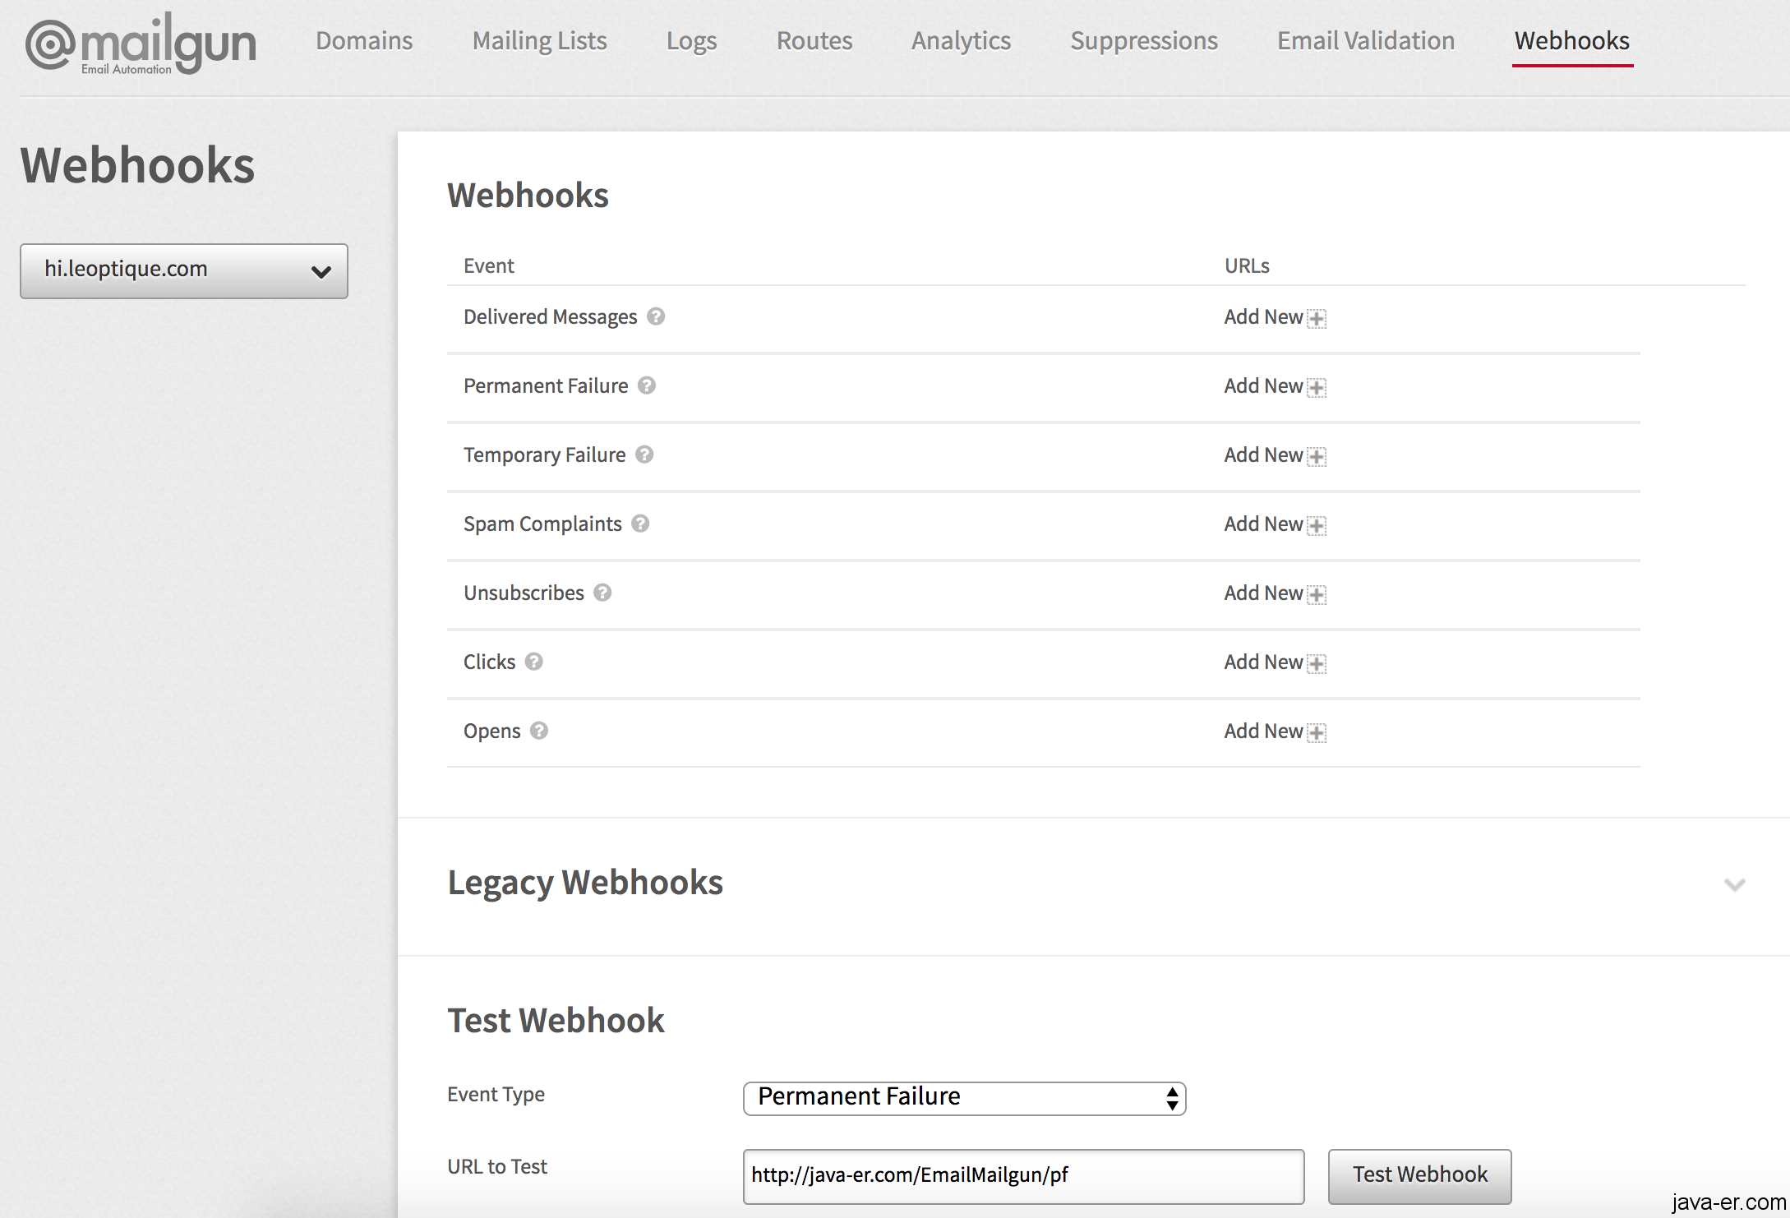The width and height of the screenshot is (1790, 1218).
Task: Open the hi.leoptique.com domain dropdown
Action: (184, 270)
